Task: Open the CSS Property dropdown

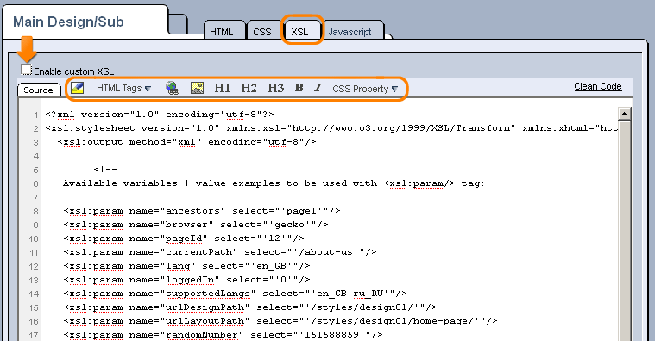Action: click(x=365, y=89)
